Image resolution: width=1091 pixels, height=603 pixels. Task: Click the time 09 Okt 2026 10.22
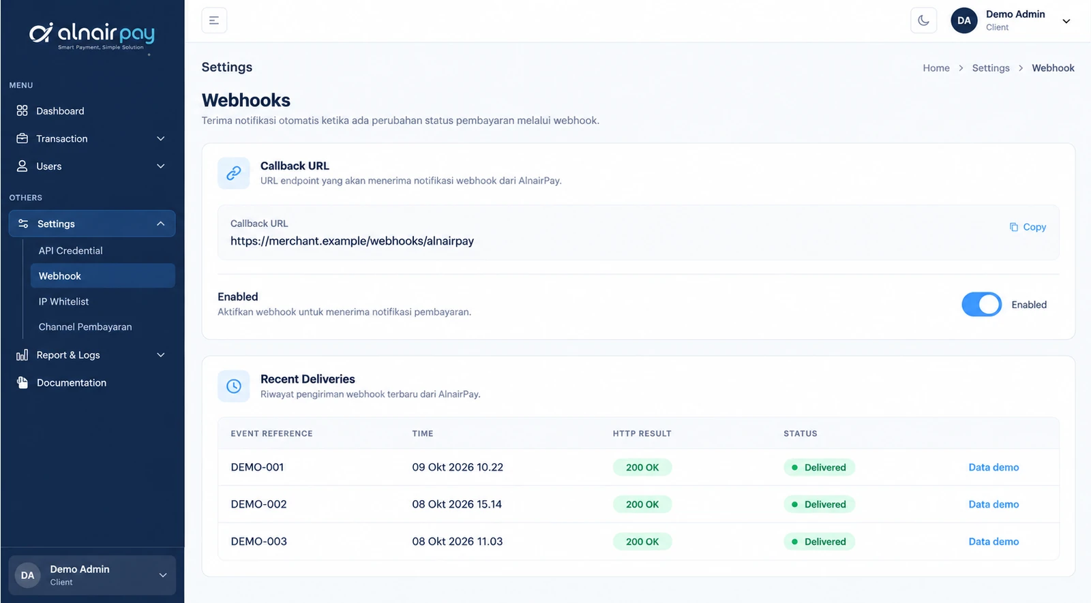(458, 467)
